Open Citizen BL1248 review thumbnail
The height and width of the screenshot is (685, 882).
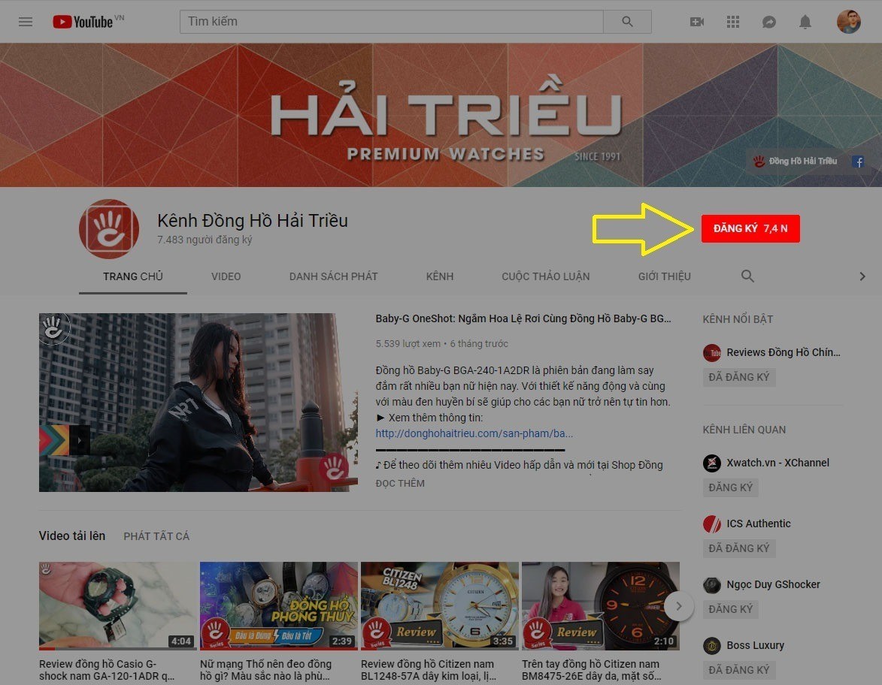coord(439,606)
